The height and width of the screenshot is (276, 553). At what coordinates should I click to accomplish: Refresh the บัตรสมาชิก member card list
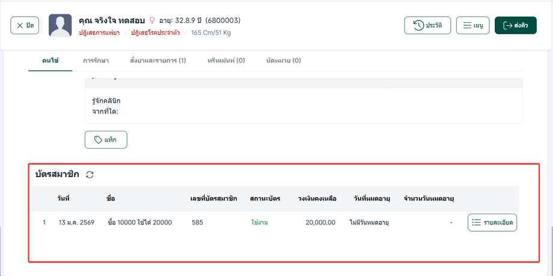(x=90, y=175)
